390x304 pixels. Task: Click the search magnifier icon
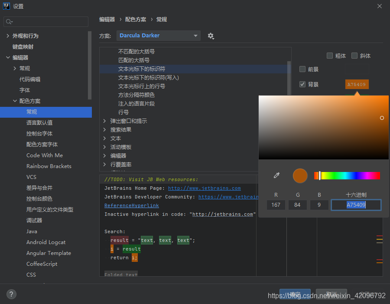coord(9,22)
